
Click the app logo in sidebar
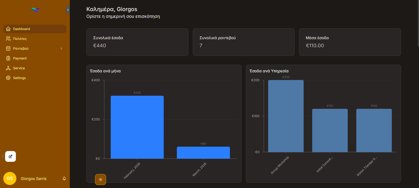[35, 10]
